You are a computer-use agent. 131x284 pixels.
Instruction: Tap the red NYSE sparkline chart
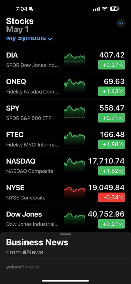pos(75,192)
